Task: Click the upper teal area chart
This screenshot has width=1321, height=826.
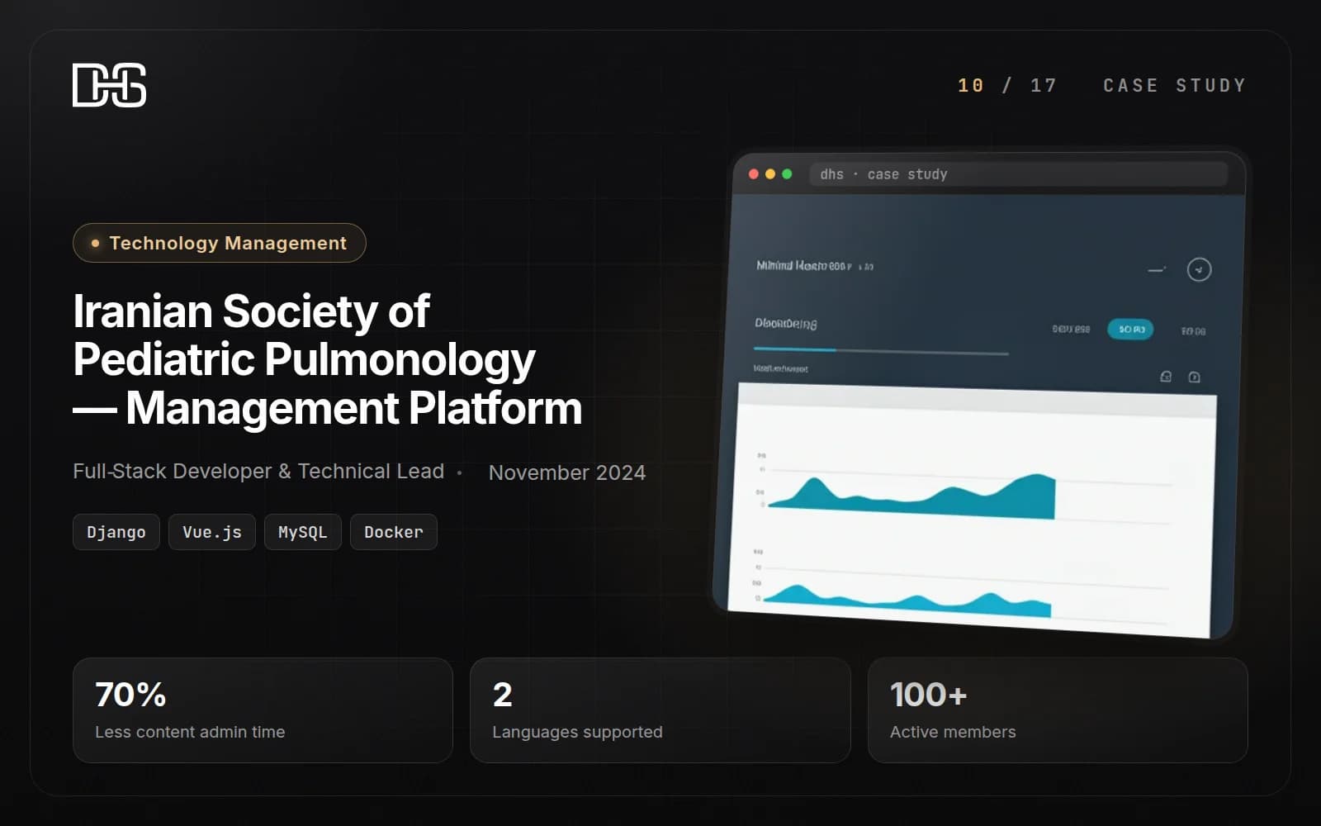Action: 911,496
